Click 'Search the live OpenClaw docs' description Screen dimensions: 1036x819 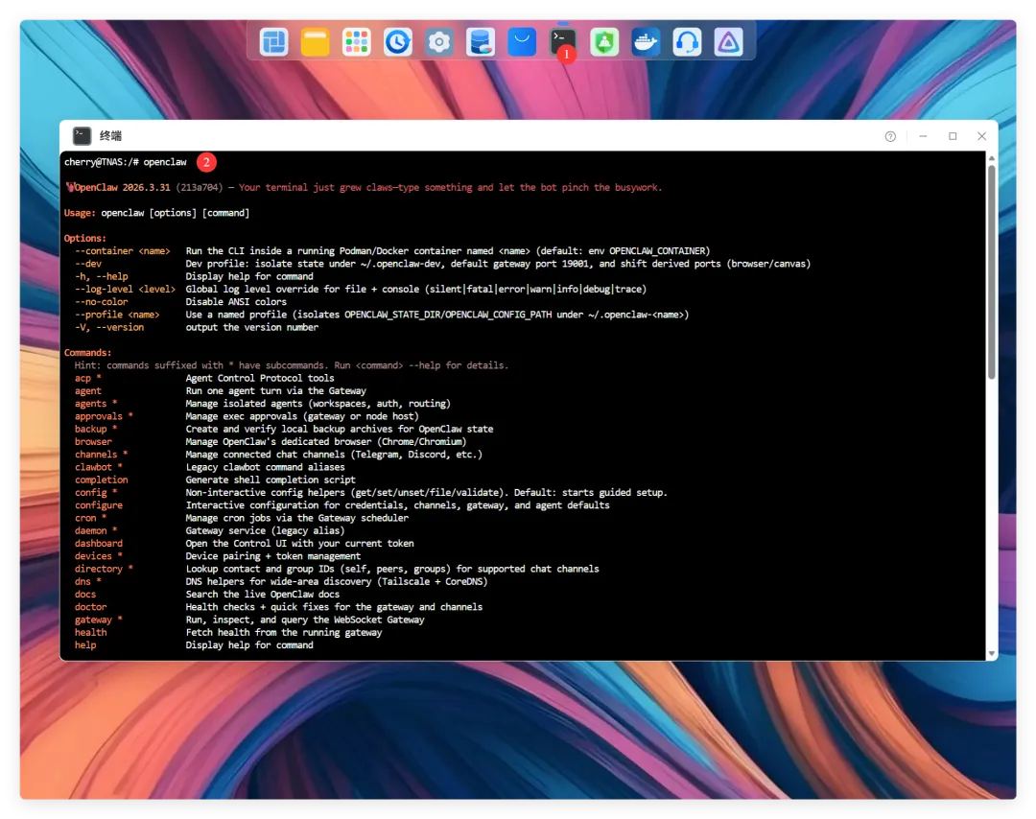[x=262, y=595]
